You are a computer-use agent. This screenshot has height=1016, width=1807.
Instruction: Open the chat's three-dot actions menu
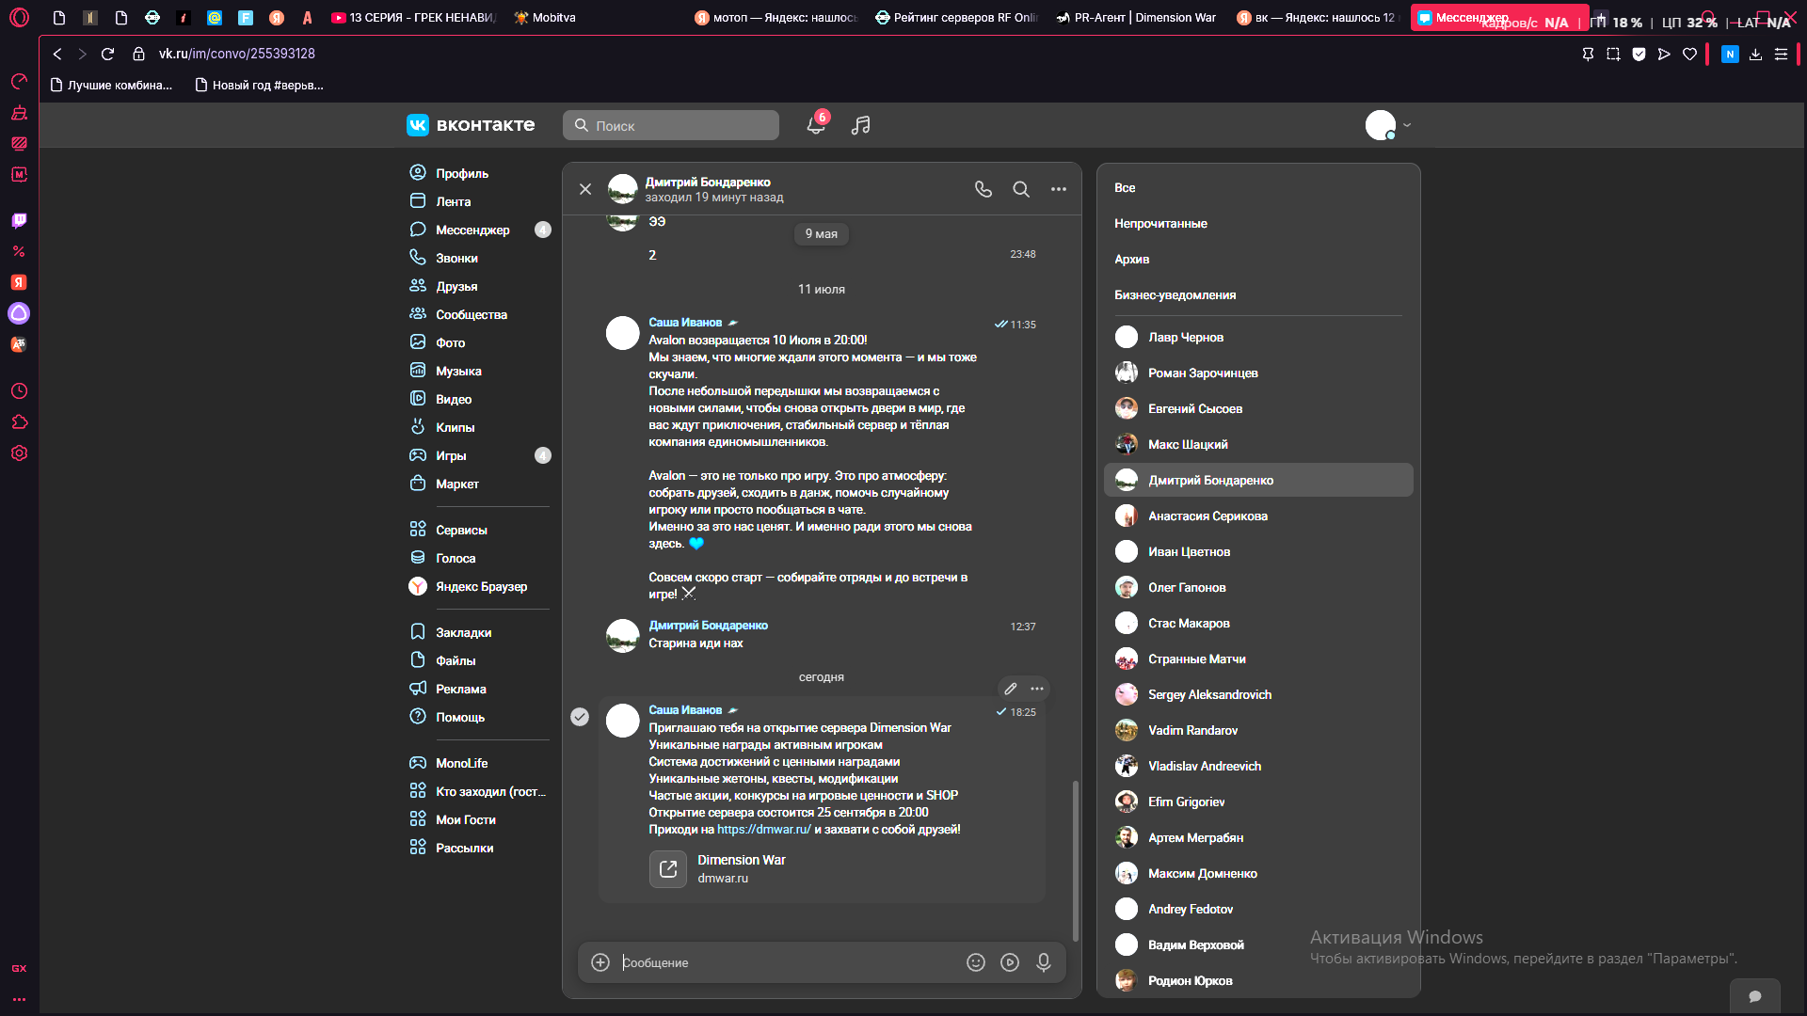tap(1059, 189)
